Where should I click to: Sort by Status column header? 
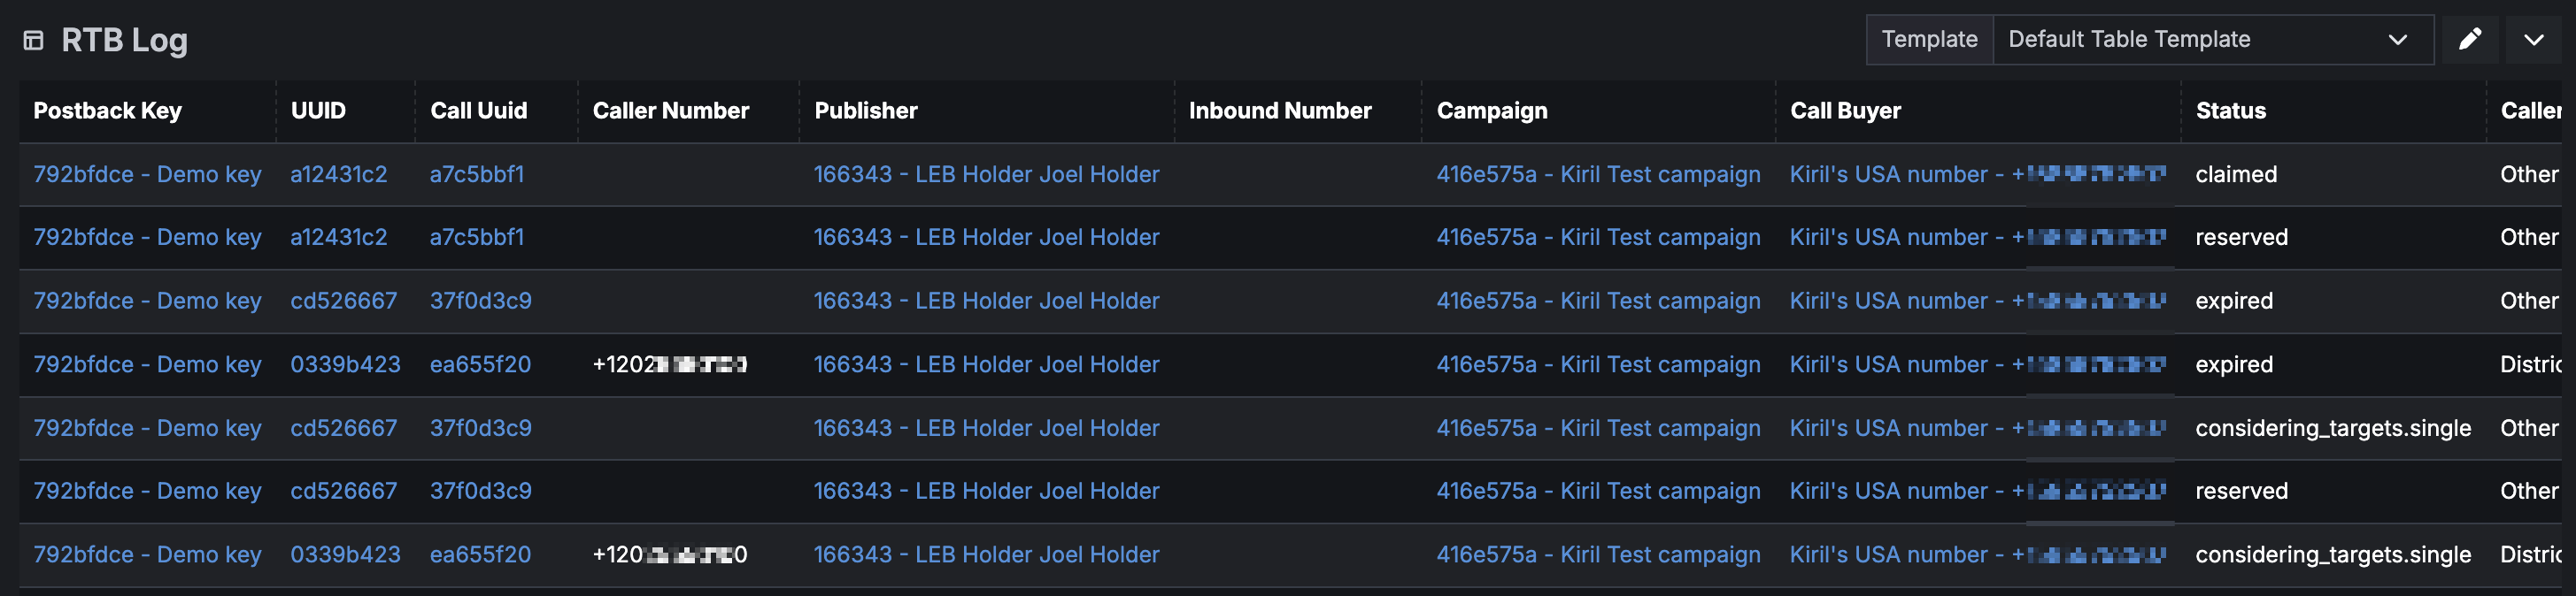coord(2230,111)
